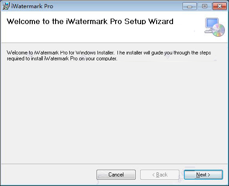This screenshot has width=229, height=186.
Task: Click the divider line beneath the header banner
Action: tap(114, 43)
